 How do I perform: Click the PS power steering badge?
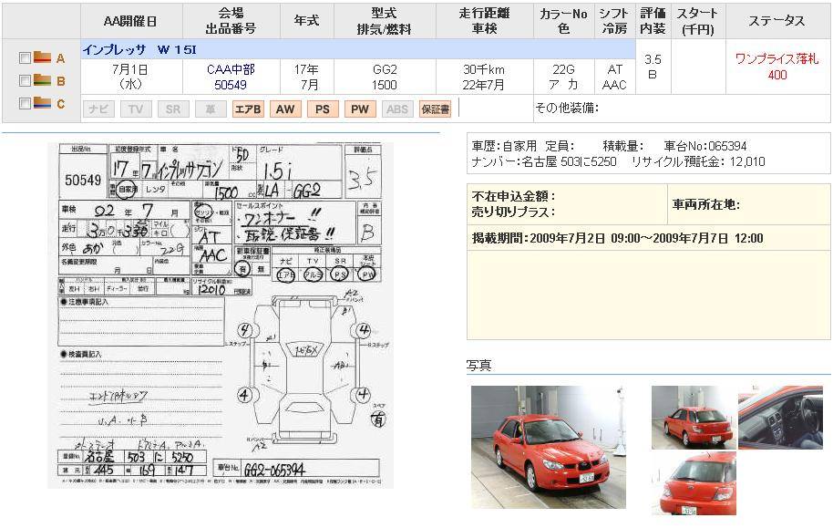323,109
